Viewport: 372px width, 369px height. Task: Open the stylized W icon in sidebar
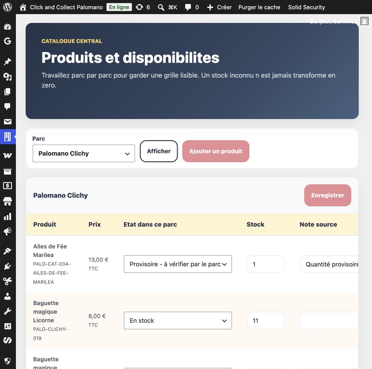tap(8, 156)
